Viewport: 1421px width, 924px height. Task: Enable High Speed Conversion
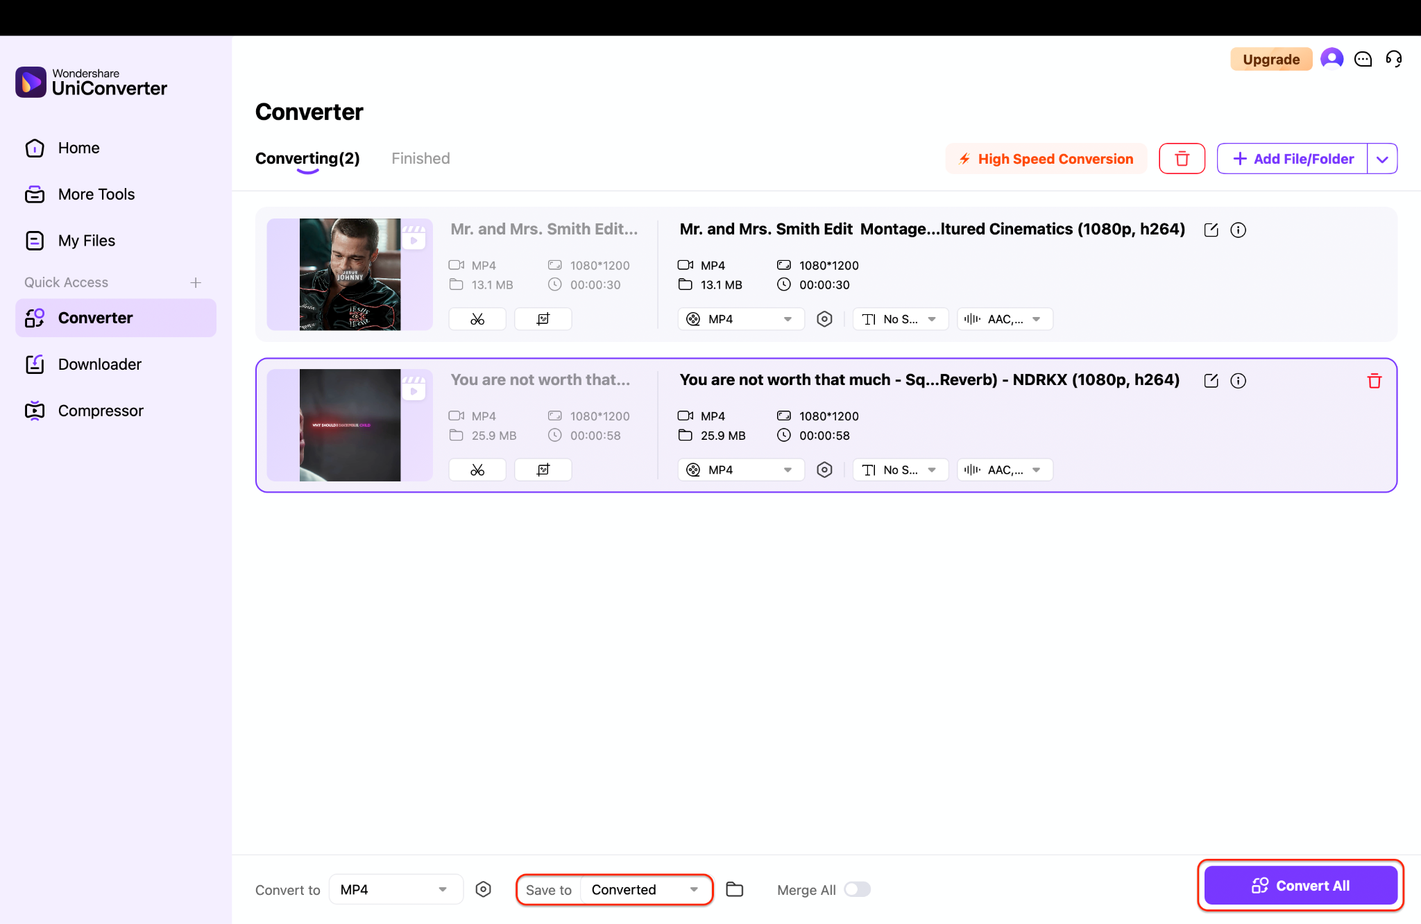click(x=1046, y=159)
